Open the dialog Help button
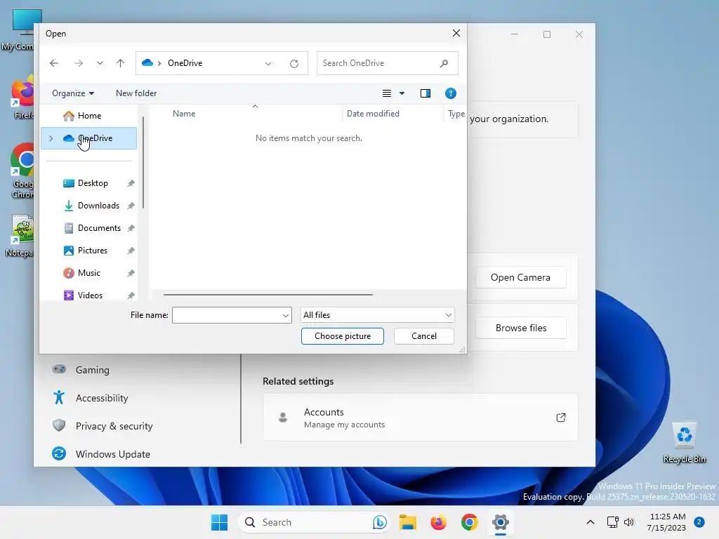The height and width of the screenshot is (539, 719). click(450, 93)
